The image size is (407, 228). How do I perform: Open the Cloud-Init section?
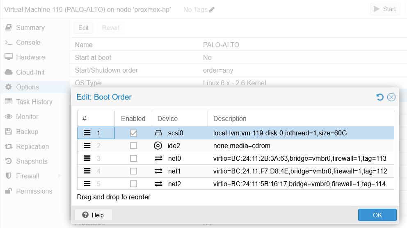tap(30, 72)
